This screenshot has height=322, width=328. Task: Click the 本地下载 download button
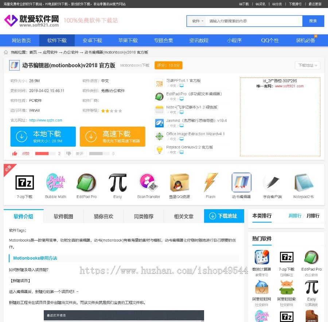point(43,136)
